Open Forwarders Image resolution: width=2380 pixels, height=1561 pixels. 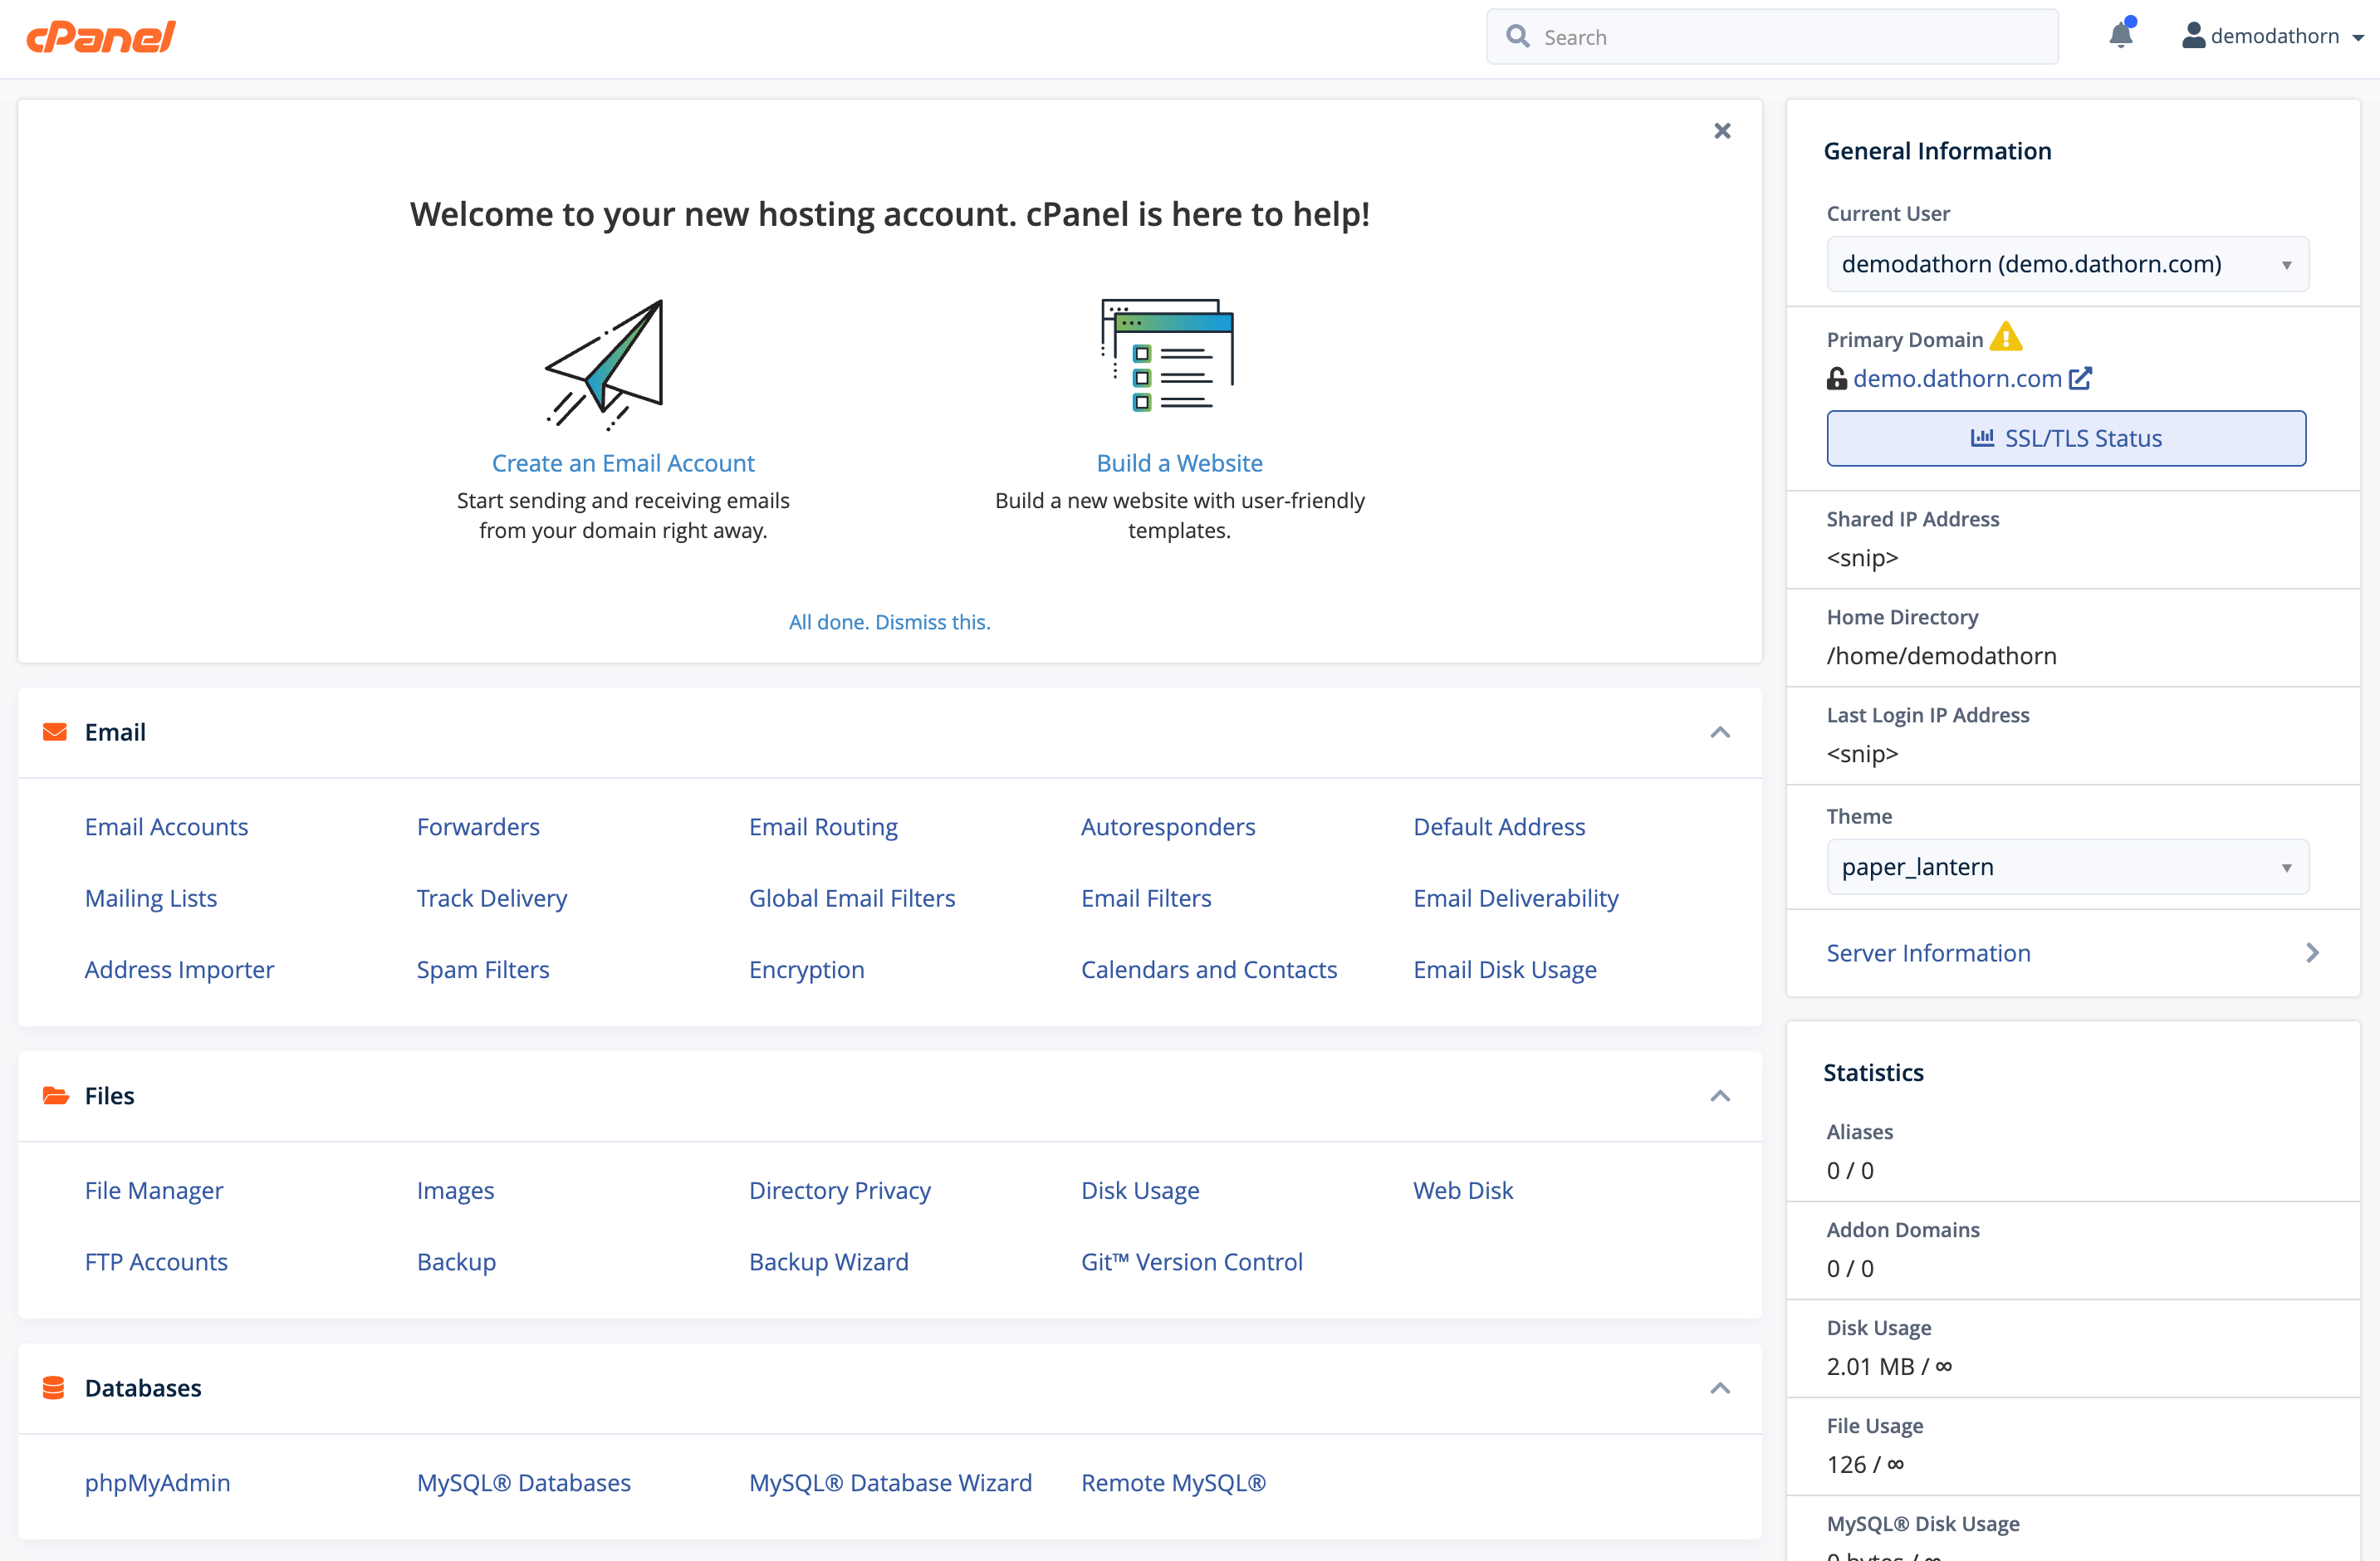coord(478,826)
